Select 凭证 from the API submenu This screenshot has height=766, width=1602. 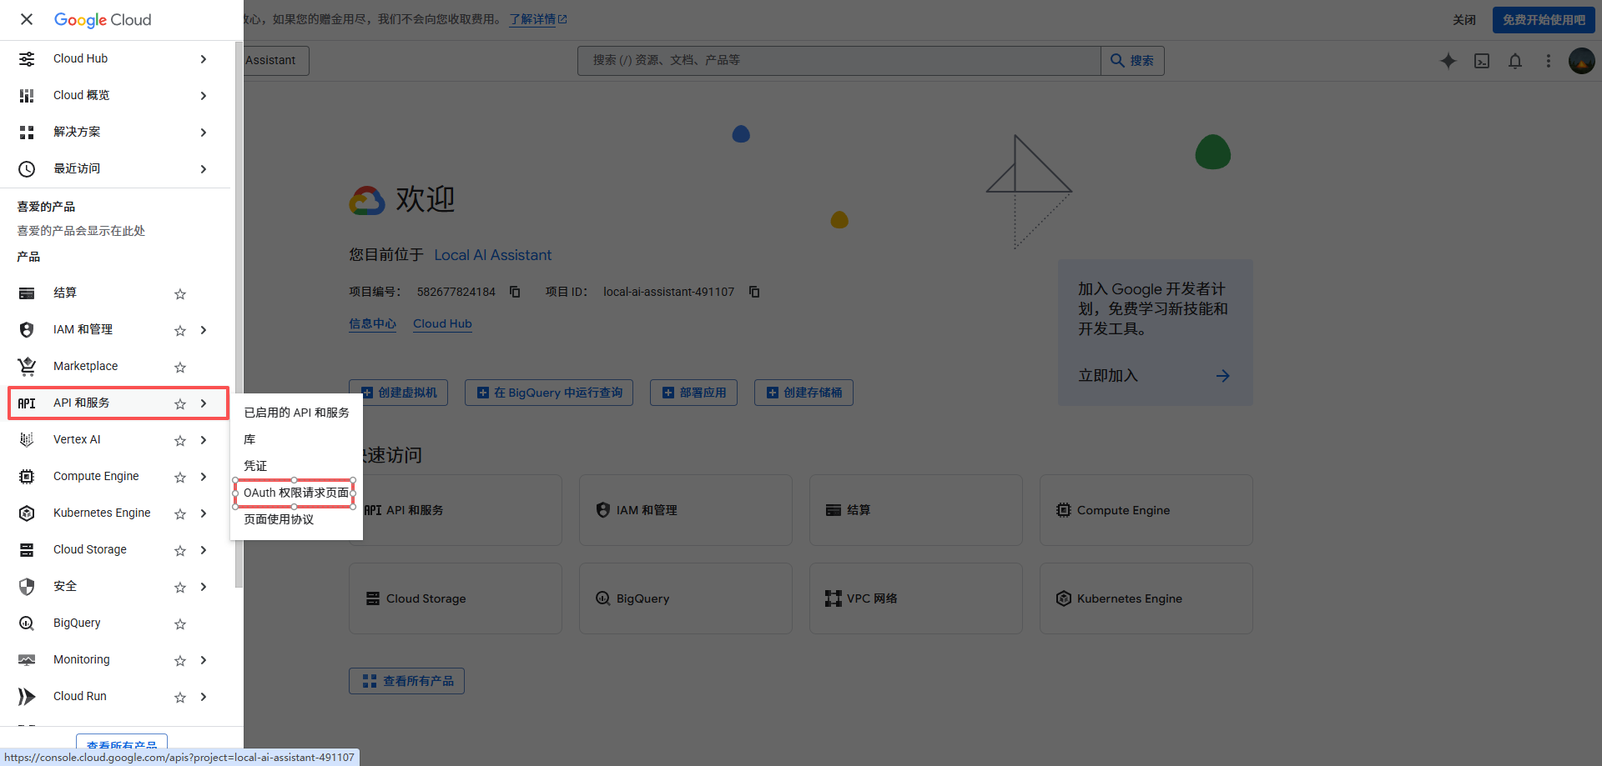click(x=296, y=466)
